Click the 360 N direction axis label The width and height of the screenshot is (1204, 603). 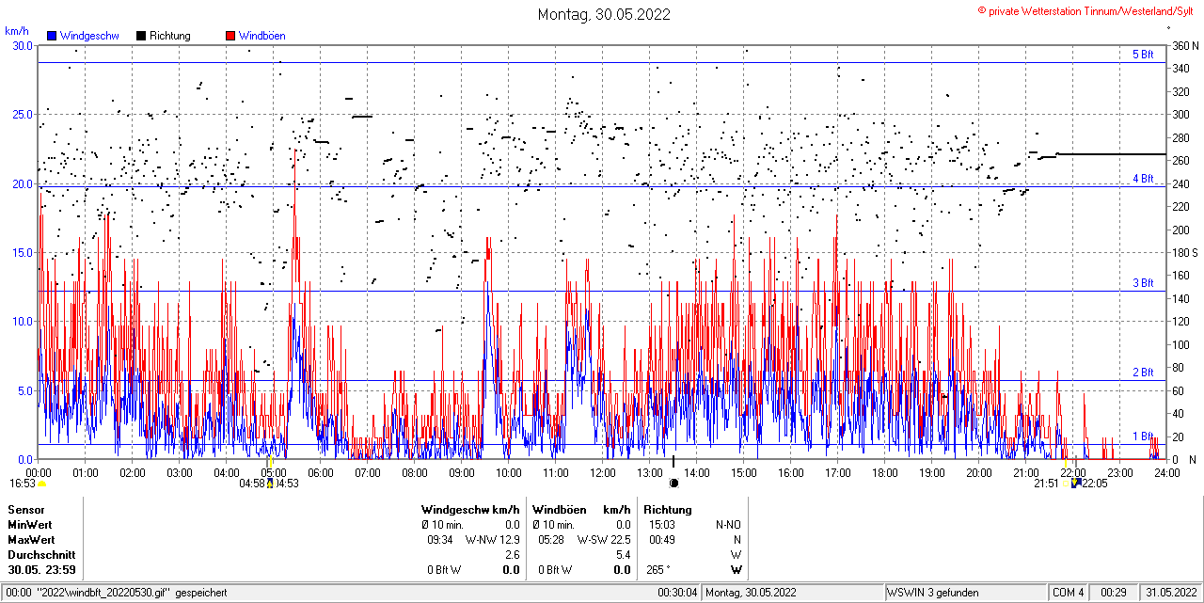1184,46
